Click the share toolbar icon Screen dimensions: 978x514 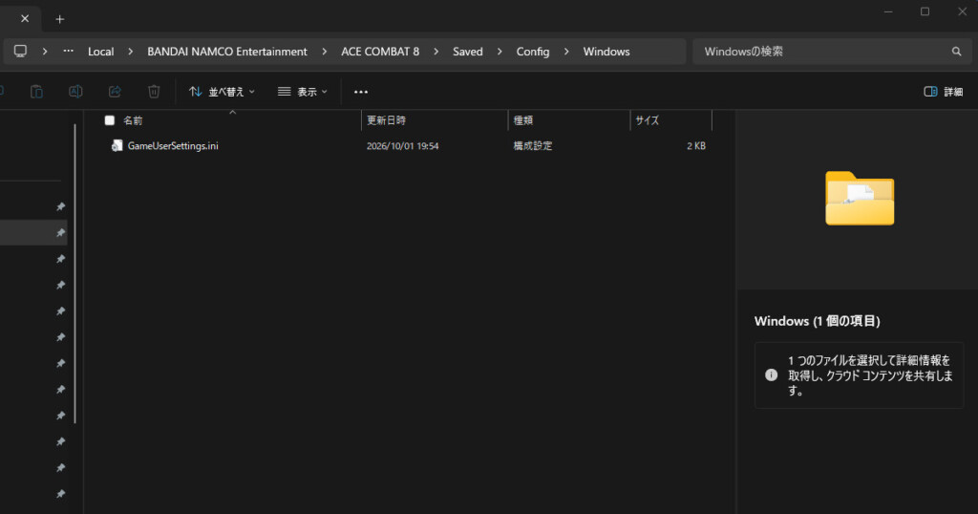tap(115, 92)
